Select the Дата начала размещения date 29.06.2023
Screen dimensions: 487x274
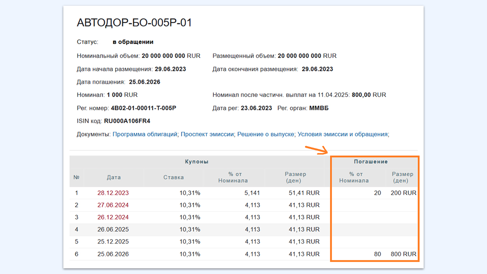[170, 69]
